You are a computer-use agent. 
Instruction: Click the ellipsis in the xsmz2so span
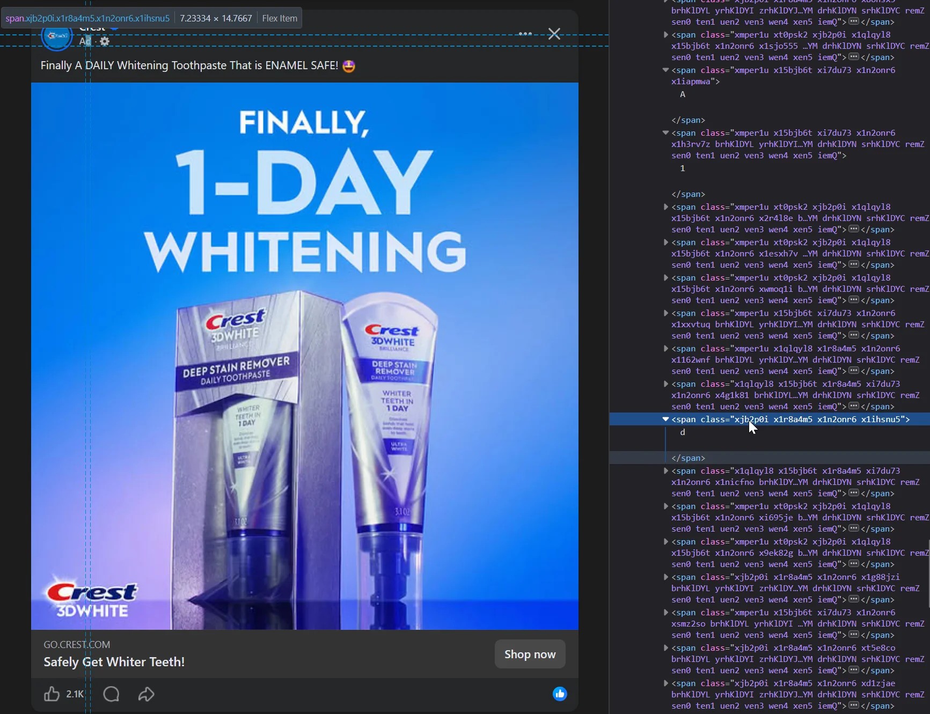854,635
